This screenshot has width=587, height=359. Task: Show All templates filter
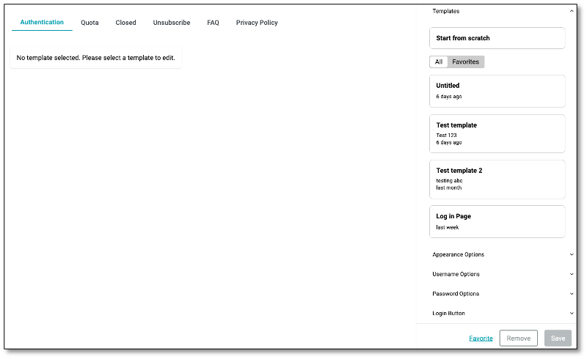pyautogui.click(x=438, y=62)
